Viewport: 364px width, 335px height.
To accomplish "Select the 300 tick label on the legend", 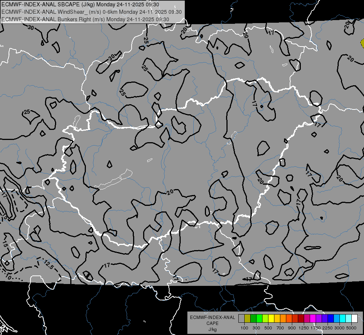I will pyautogui.click(x=256, y=328).
